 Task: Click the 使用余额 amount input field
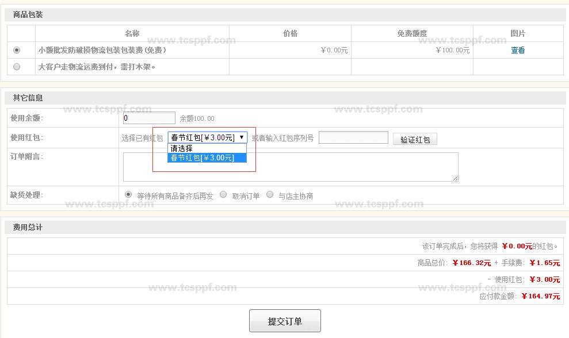(x=149, y=118)
